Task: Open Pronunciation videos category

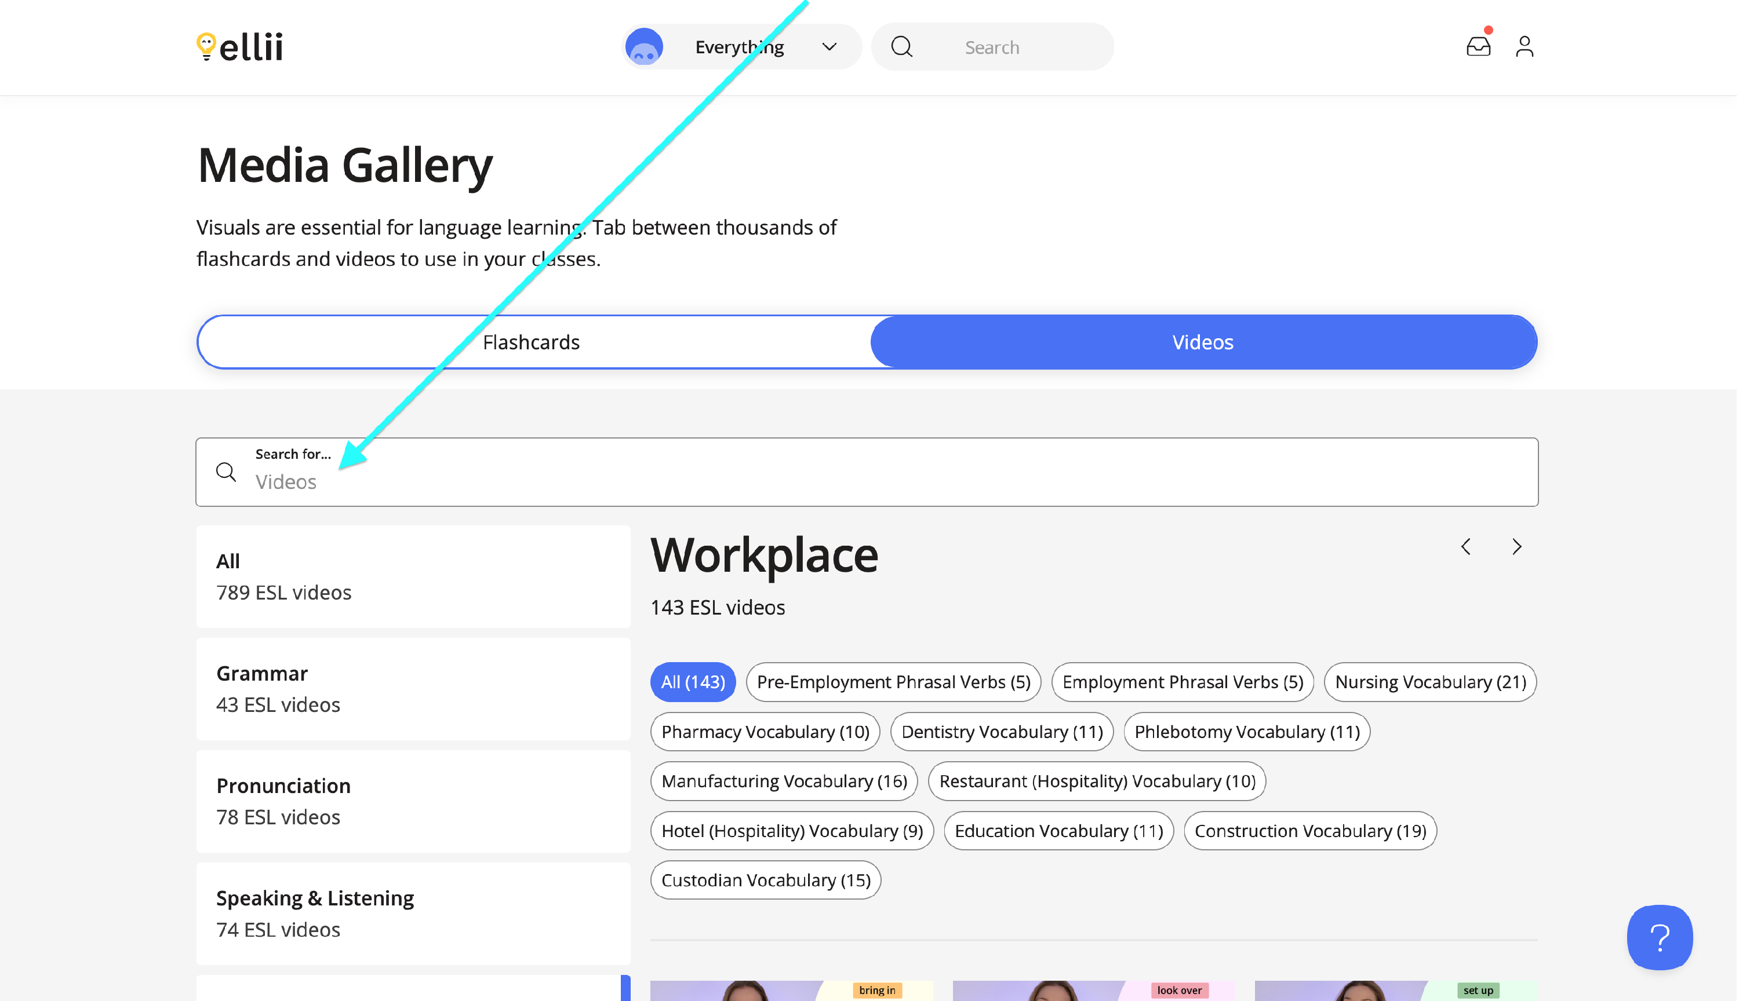Action: [x=413, y=802]
